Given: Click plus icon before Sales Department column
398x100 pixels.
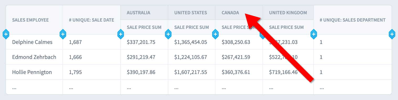Looking at the screenshot, I should 313,34.
